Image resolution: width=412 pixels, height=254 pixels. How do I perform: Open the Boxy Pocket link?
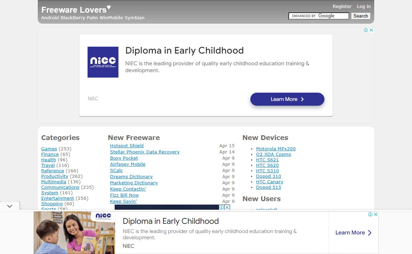pos(124,158)
